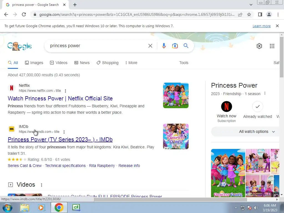Viewport: 284px width, 213px height.
Task: Open Windows Explorer from the taskbar
Action: point(25,207)
